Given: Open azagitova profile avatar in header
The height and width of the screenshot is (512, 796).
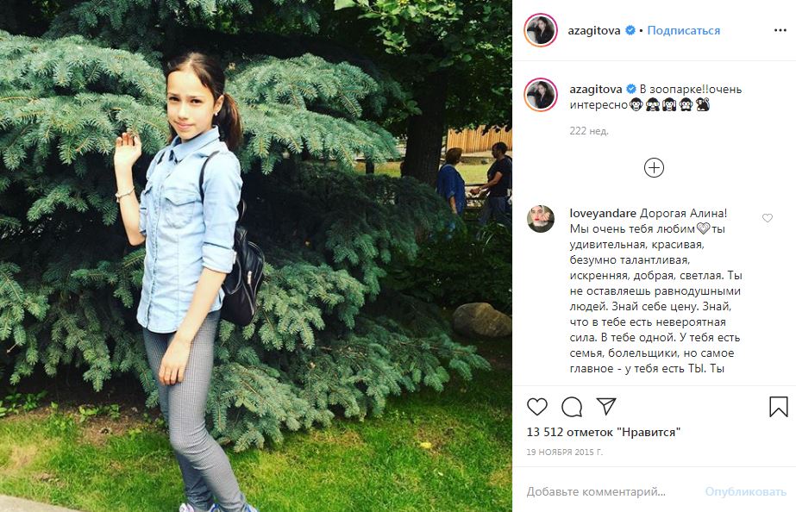Looking at the screenshot, I should click(x=541, y=30).
